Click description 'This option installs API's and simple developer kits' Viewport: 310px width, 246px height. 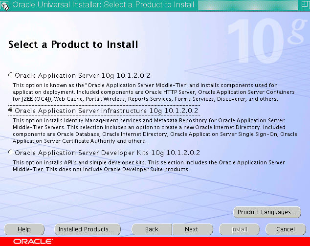(x=79, y=162)
